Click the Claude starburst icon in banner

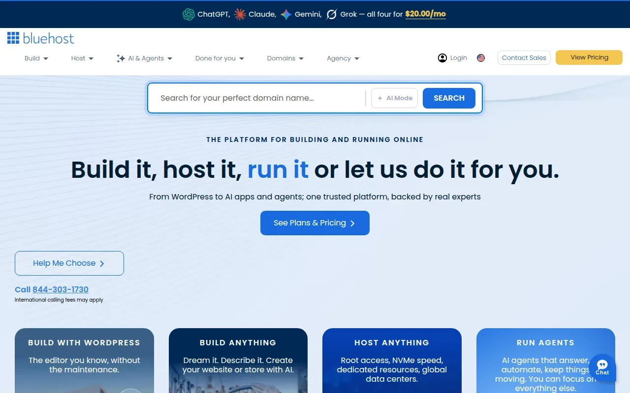(240, 14)
